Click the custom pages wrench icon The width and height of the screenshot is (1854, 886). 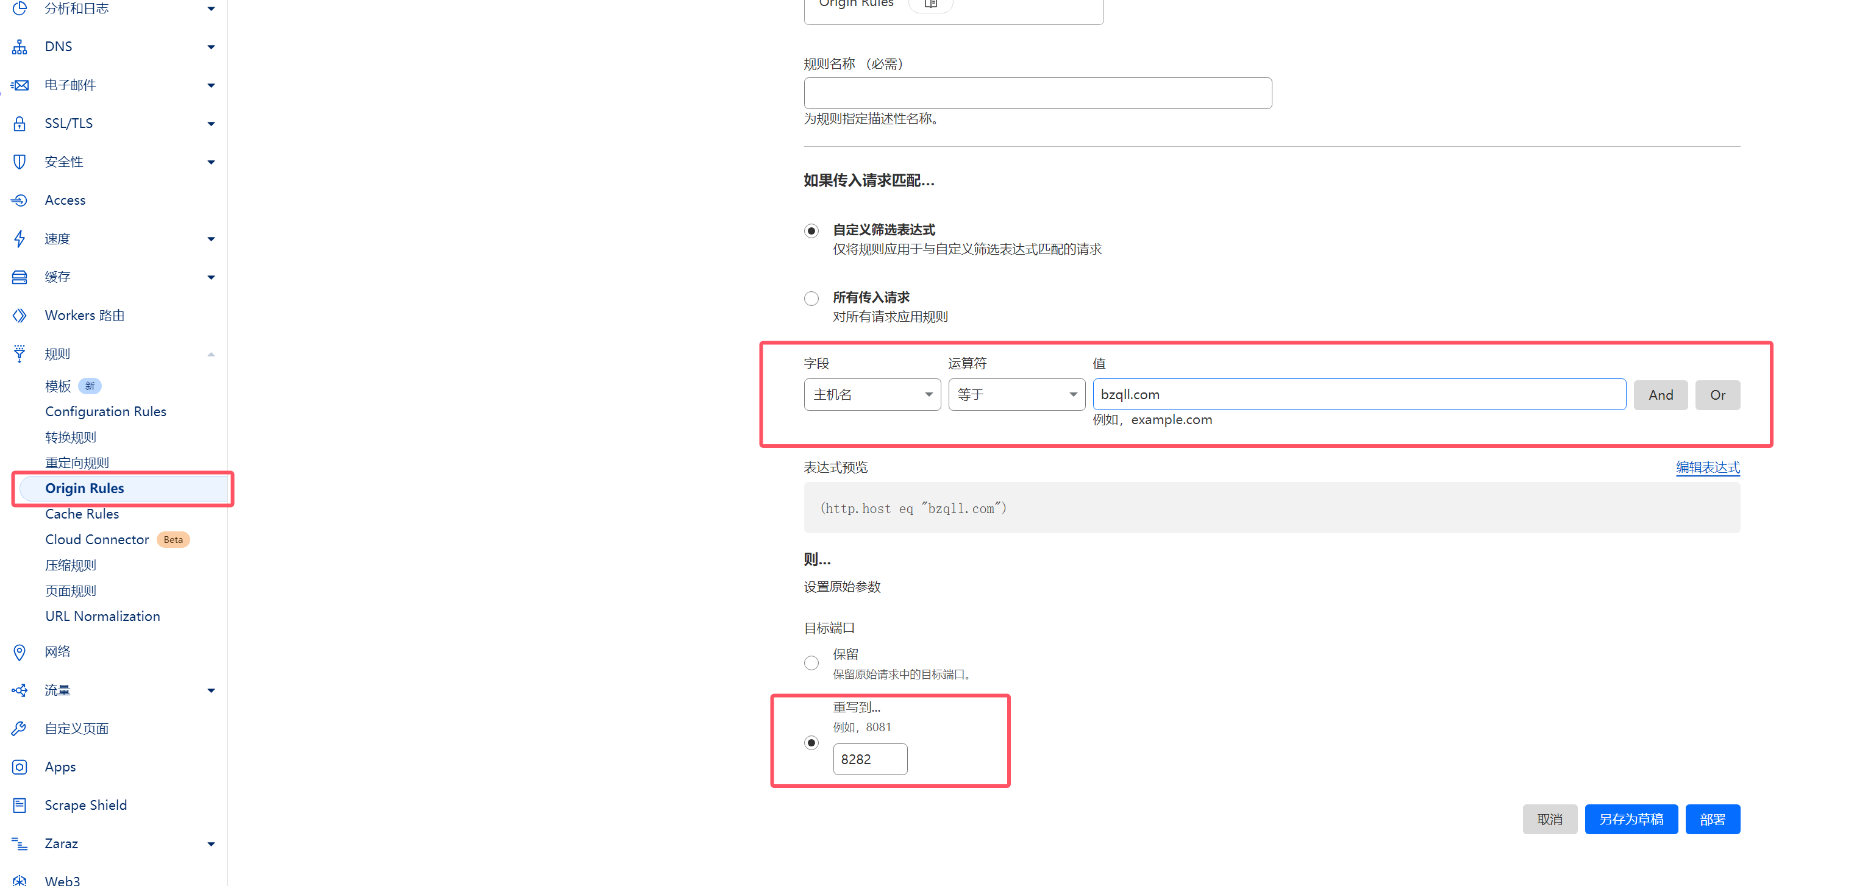point(20,729)
